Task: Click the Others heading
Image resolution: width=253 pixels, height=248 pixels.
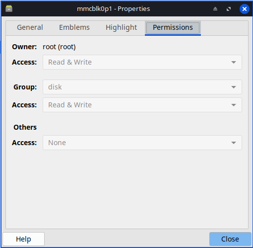Action: coord(25,127)
